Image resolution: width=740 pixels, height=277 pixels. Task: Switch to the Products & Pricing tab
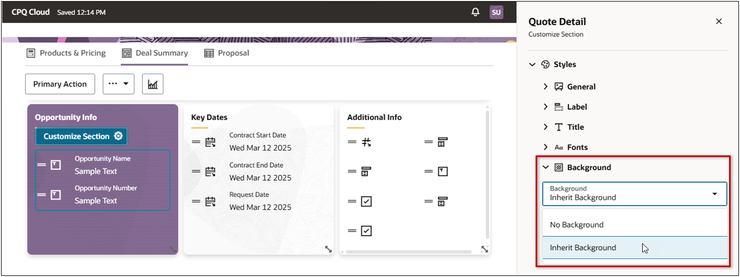[66, 53]
